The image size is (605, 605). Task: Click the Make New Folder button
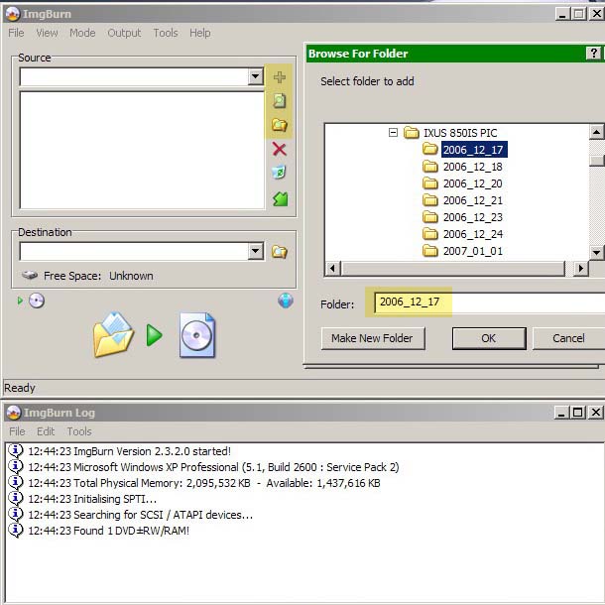click(373, 338)
